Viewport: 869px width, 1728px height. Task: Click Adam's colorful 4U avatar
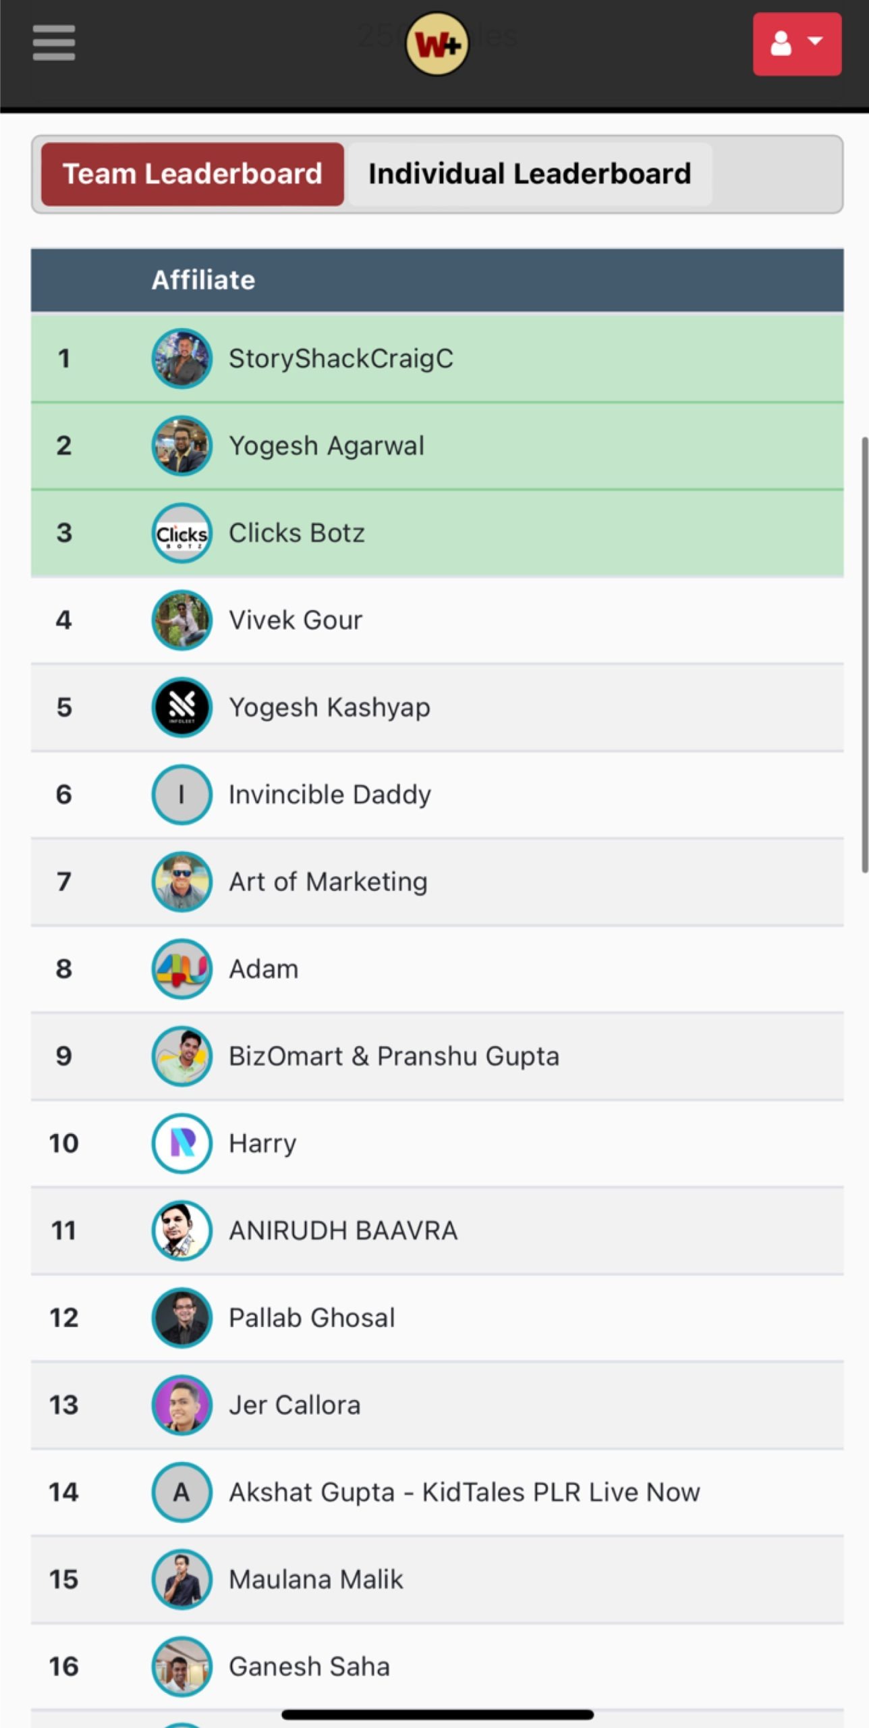click(x=181, y=969)
